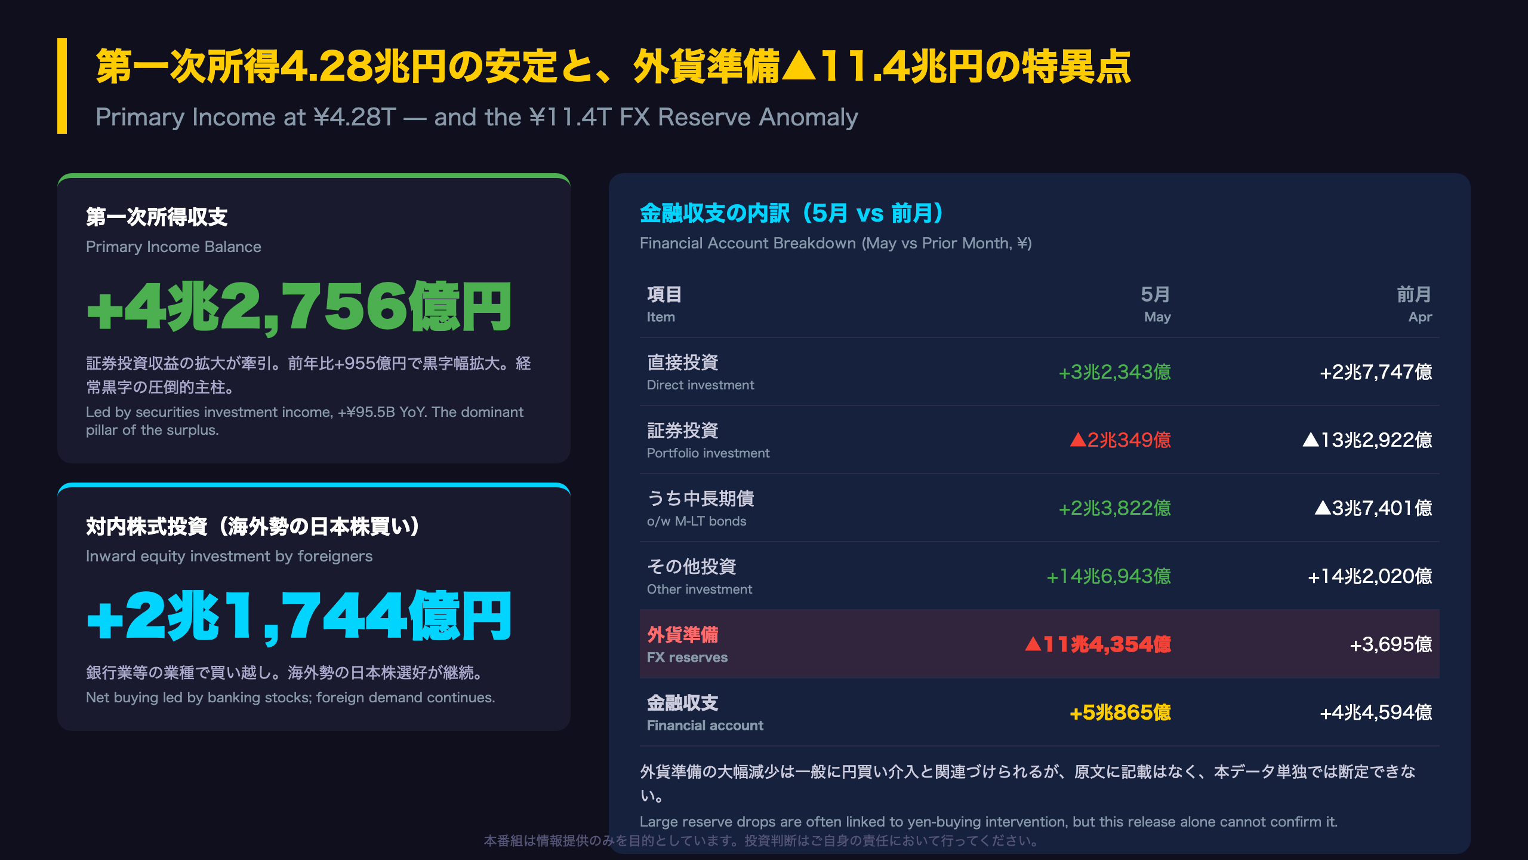Screen dimensions: 1528x860
Task: Click the Japanese footnote about '外貨準備の大幅減少'
Action: click(x=1028, y=783)
